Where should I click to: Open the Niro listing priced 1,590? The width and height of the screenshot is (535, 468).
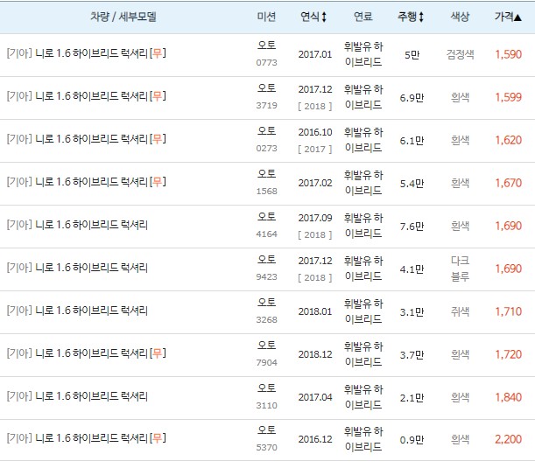pos(87,53)
